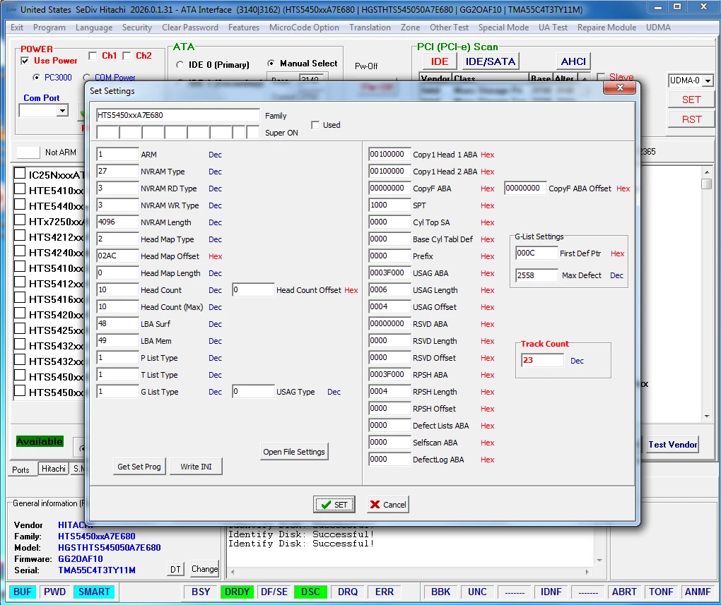The image size is (721, 605).
Task: Check the HTS4212xx family checkbox
Action: [x=20, y=236]
